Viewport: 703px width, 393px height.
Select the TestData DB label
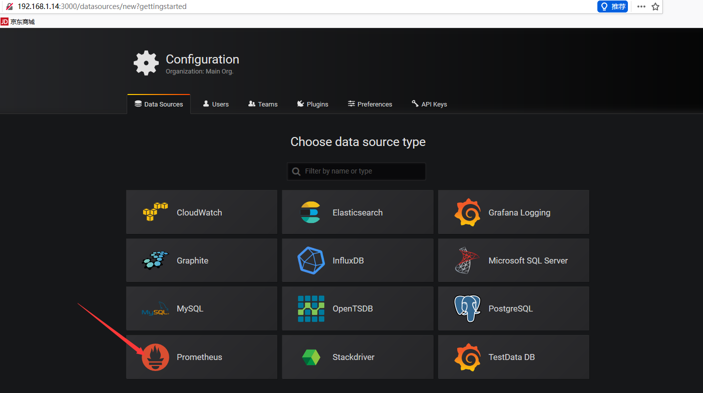click(x=512, y=357)
